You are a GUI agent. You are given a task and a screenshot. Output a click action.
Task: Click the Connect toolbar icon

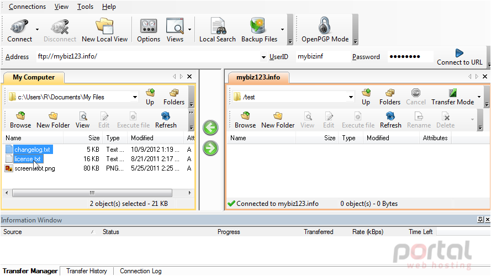click(x=19, y=30)
